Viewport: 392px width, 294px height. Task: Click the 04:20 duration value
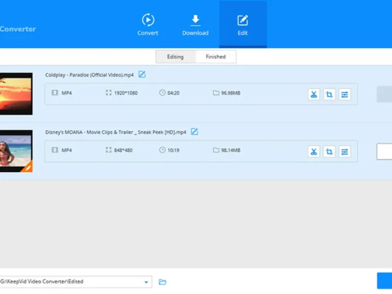coord(173,93)
